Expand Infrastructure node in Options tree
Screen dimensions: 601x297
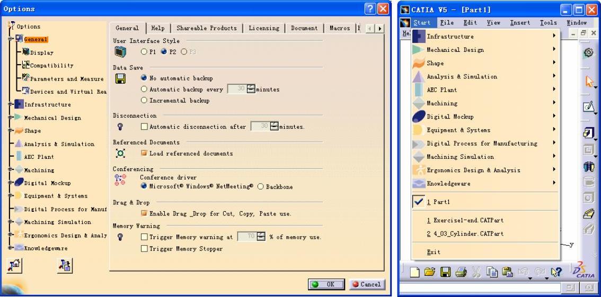10,104
